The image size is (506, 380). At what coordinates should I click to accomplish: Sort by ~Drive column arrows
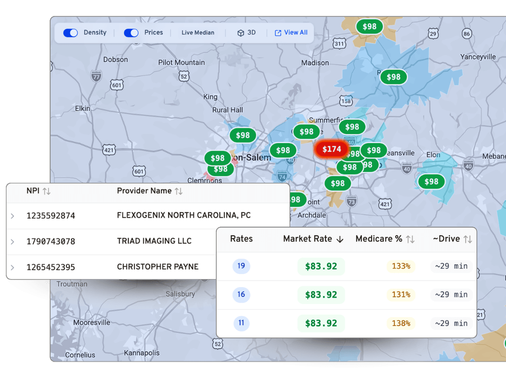coord(468,239)
